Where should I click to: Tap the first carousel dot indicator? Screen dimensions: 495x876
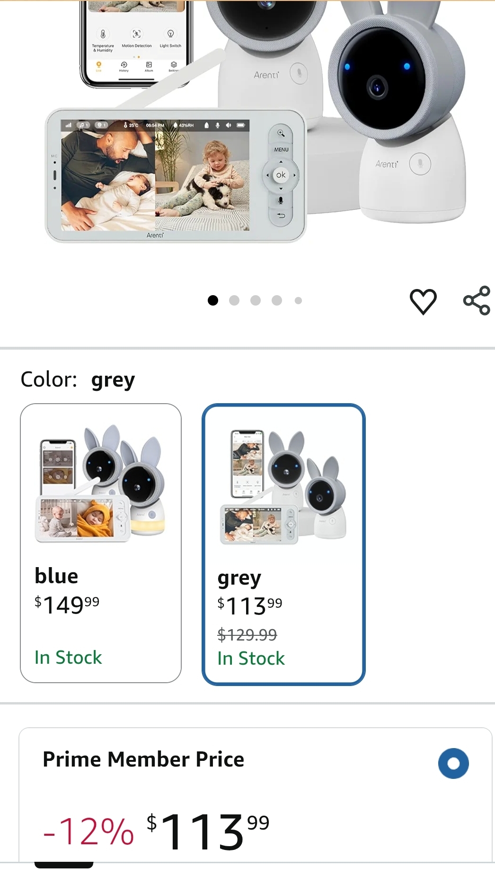[213, 300]
